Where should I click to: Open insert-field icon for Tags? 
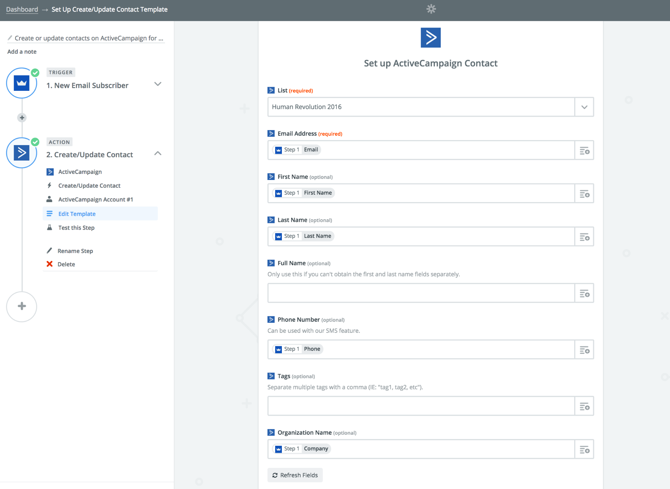[x=585, y=406]
